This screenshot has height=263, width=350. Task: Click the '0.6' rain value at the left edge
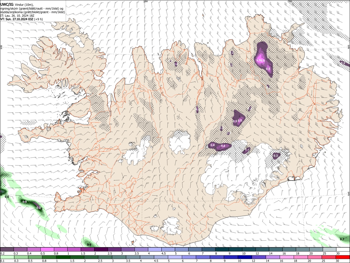[x=7, y=197]
